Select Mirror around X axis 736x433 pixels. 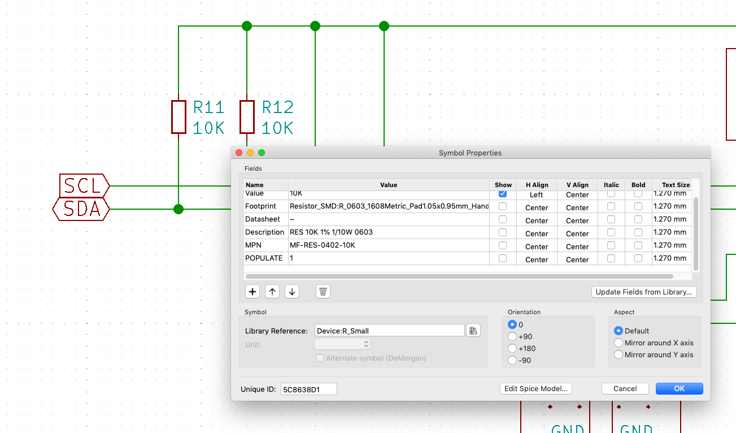click(x=618, y=343)
